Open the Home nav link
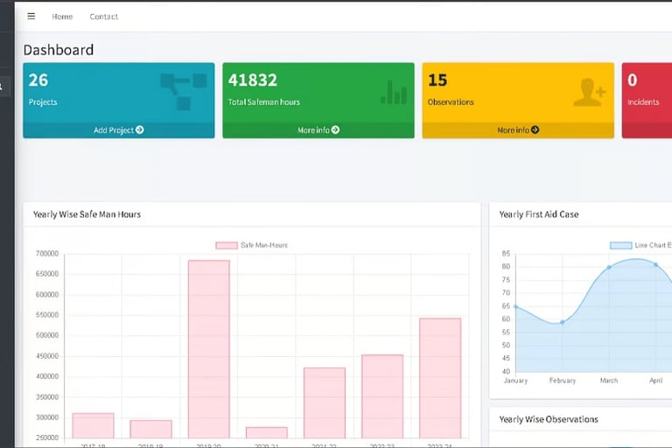 (x=62, y=17)
